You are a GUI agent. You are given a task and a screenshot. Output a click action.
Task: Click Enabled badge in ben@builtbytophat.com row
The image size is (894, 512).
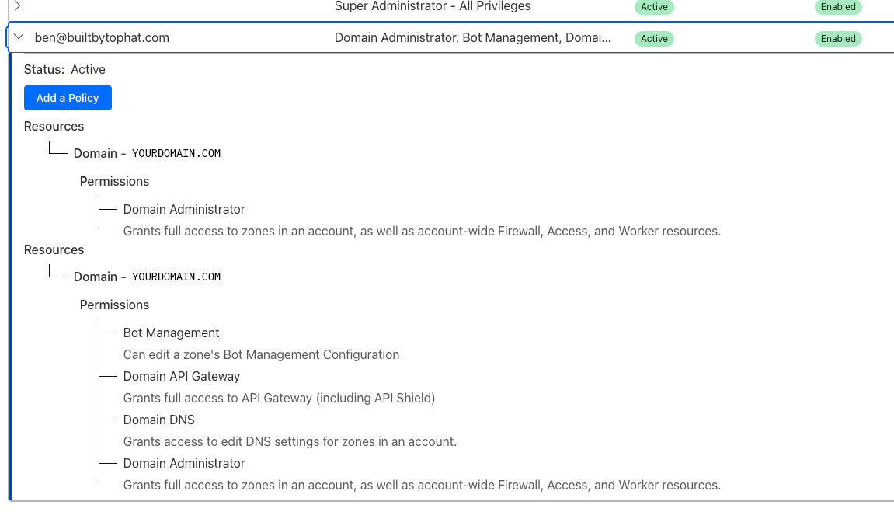coord(838,38)
